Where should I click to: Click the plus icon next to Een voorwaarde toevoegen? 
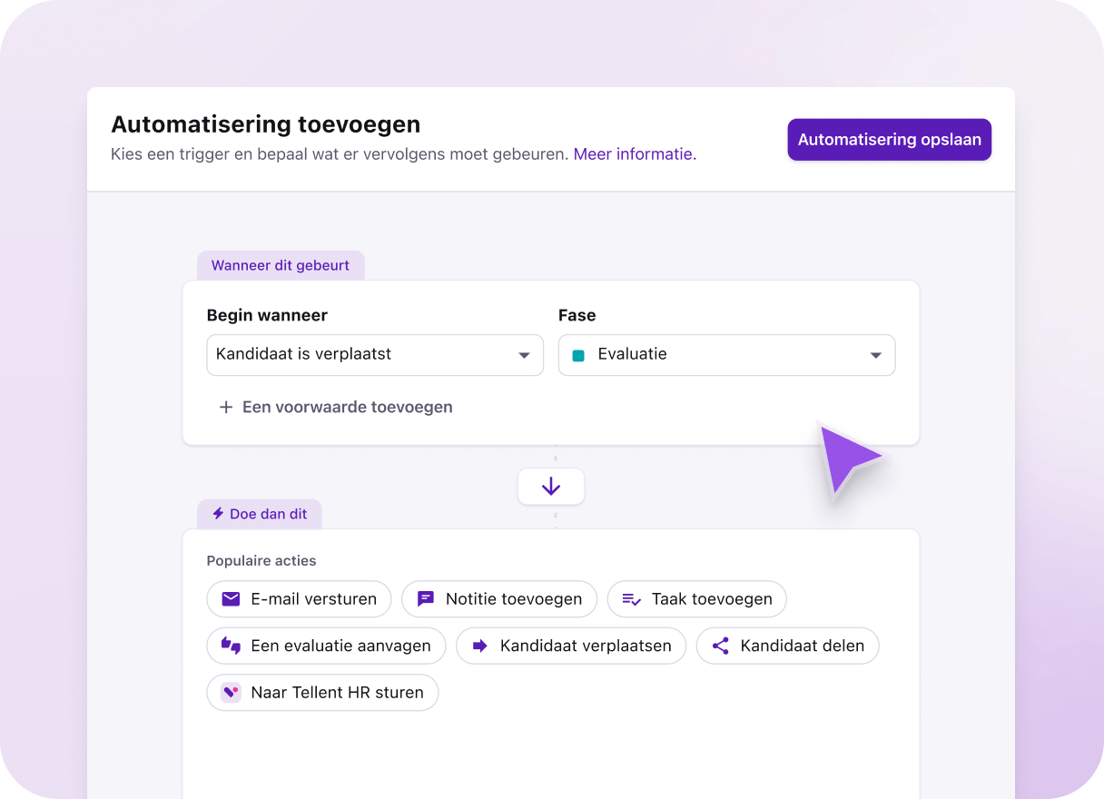[225, 407]
